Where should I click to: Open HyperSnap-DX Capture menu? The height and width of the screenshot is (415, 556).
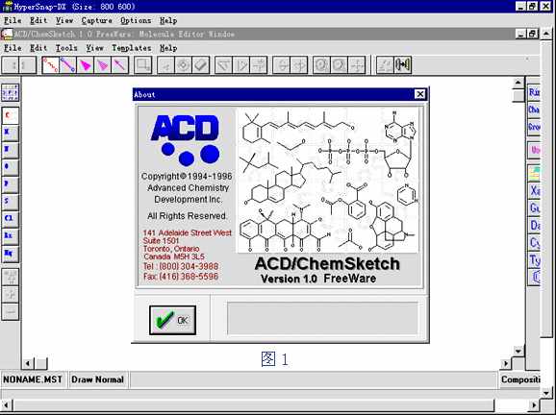click(97, 21)
